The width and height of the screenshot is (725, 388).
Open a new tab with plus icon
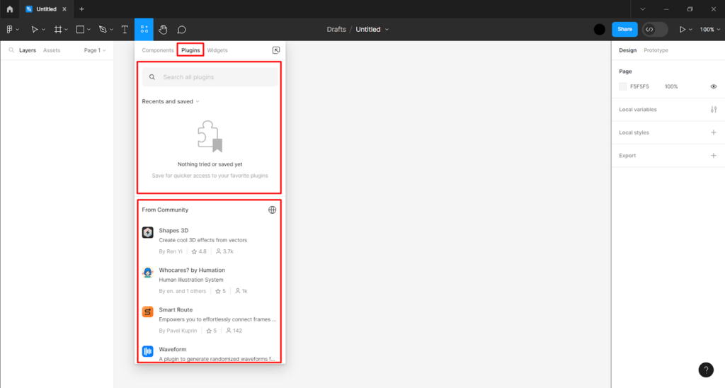(82, 9)
